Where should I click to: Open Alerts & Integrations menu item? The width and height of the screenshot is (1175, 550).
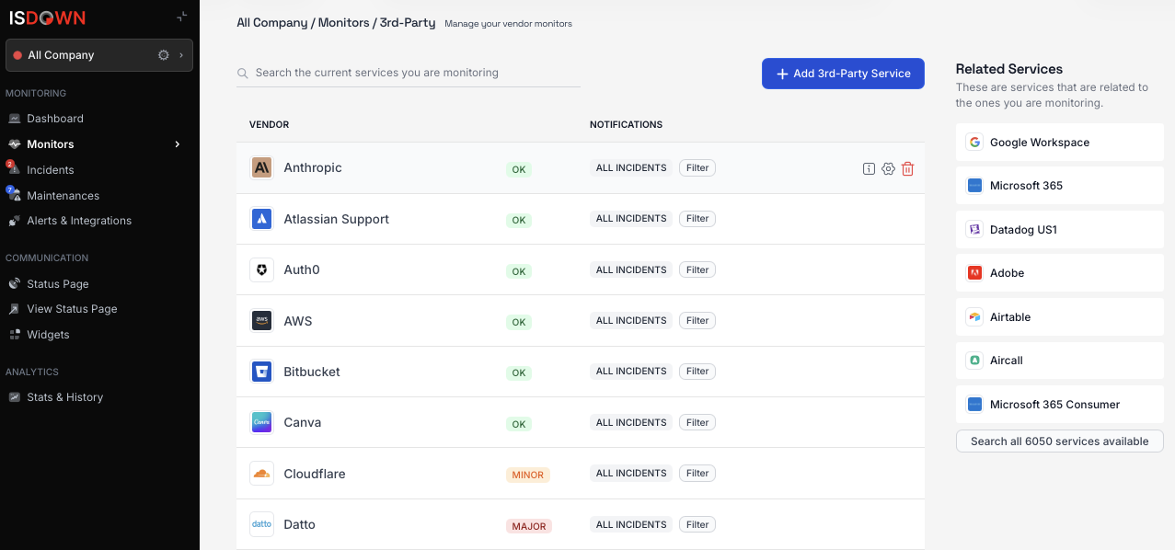(79, 221)
